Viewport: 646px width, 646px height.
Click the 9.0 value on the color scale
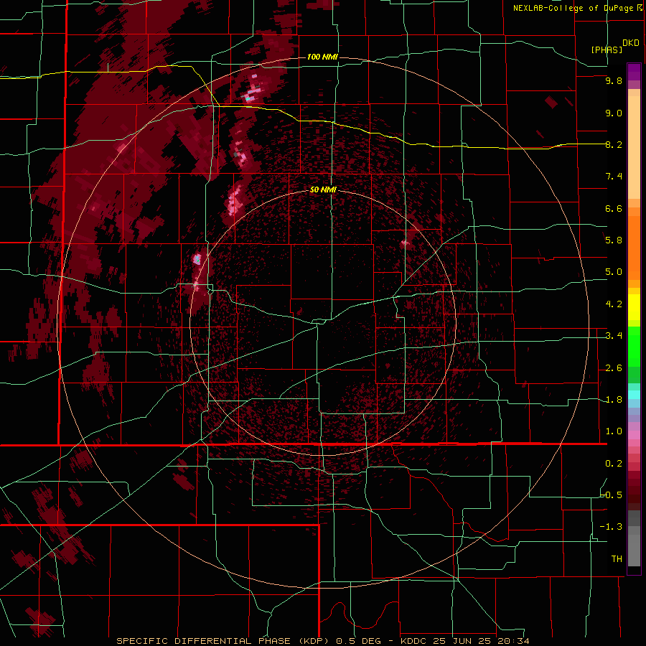[614, 113]
